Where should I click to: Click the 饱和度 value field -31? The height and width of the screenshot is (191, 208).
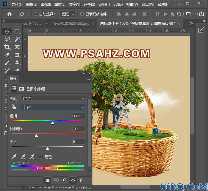[78, 129]
